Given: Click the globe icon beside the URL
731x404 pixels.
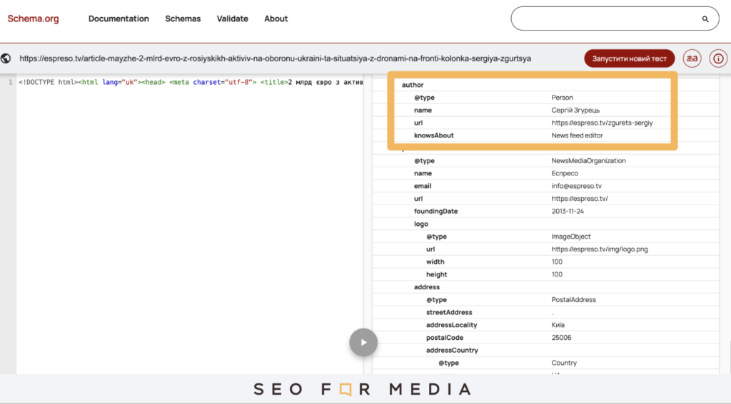Looking at the screenshot, I should (x=6, y=58).
